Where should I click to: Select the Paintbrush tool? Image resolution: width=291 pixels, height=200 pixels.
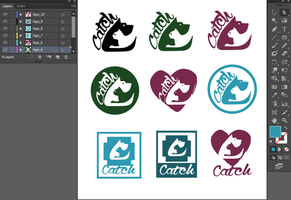tap(274, 46)
